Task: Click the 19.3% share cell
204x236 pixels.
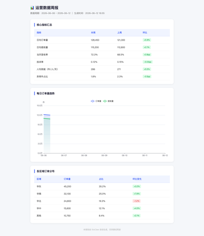Action: (x=102, y=201)
